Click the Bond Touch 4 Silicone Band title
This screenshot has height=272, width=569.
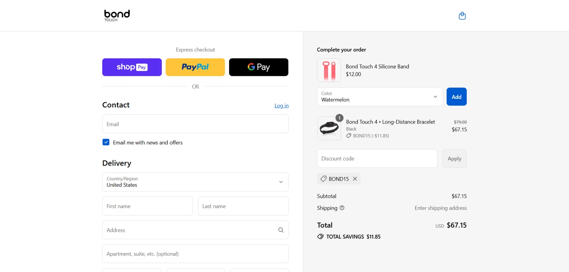click(x=377, y=66)
